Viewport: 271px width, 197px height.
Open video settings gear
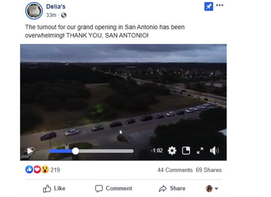coord(172,150)
